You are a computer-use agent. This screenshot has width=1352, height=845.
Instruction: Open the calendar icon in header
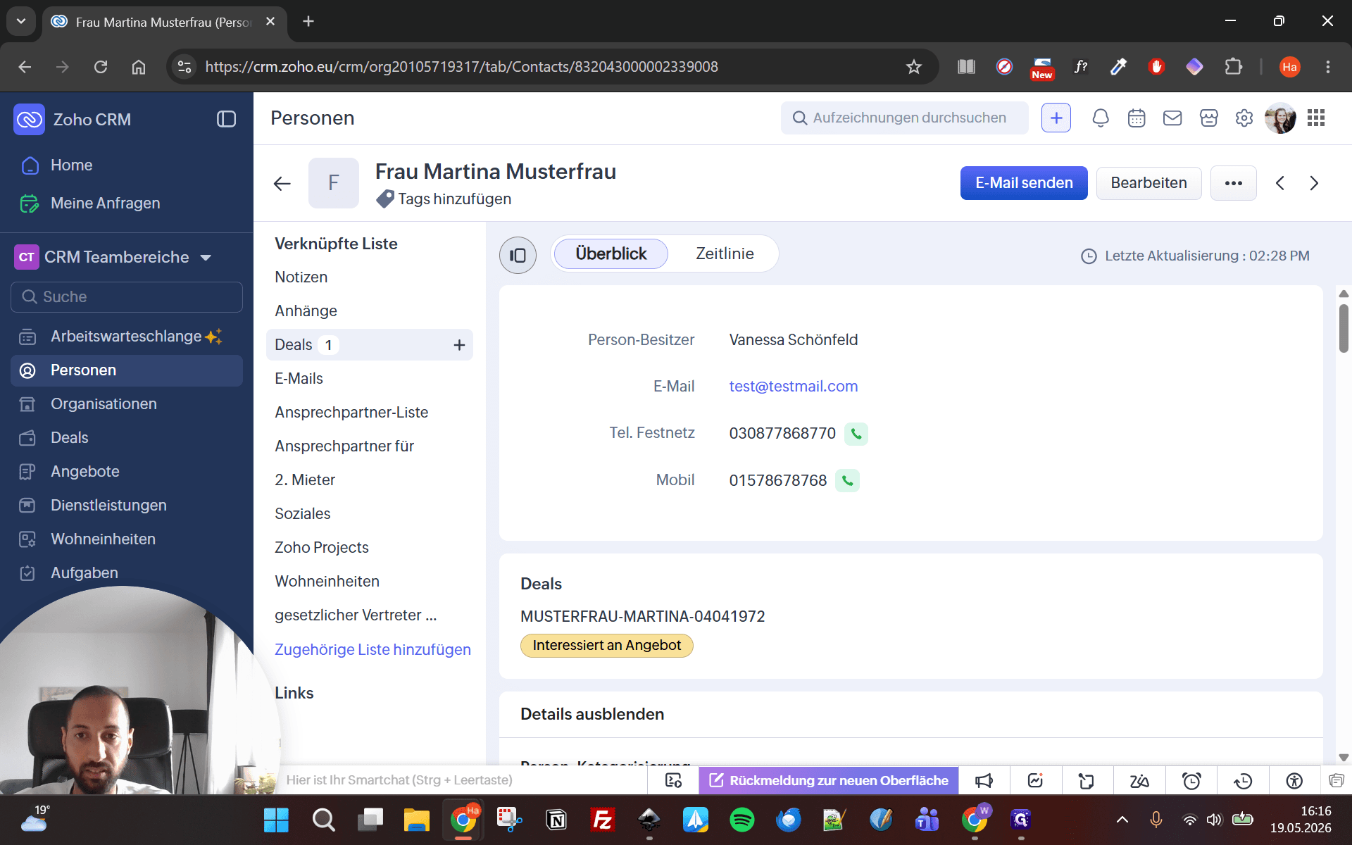[x=1137, y=118]
